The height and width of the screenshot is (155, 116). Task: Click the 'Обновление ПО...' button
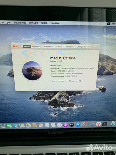pyautogui.click(x=75, y=81)
